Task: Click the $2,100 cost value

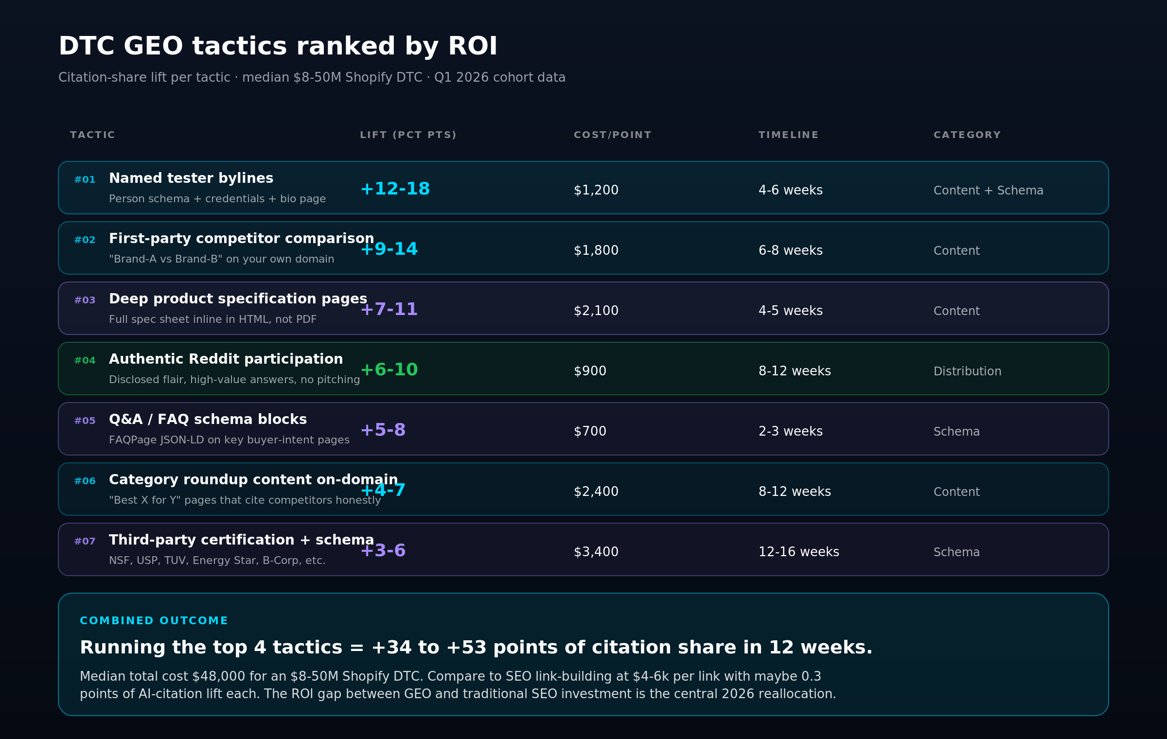Action: pos(596,311)
